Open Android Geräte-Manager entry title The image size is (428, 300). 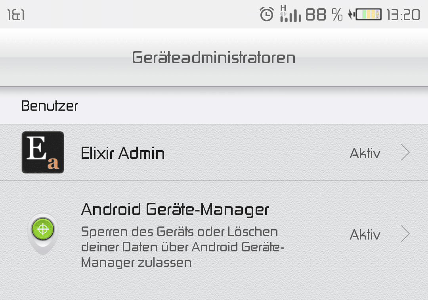[x=175, y=209]
